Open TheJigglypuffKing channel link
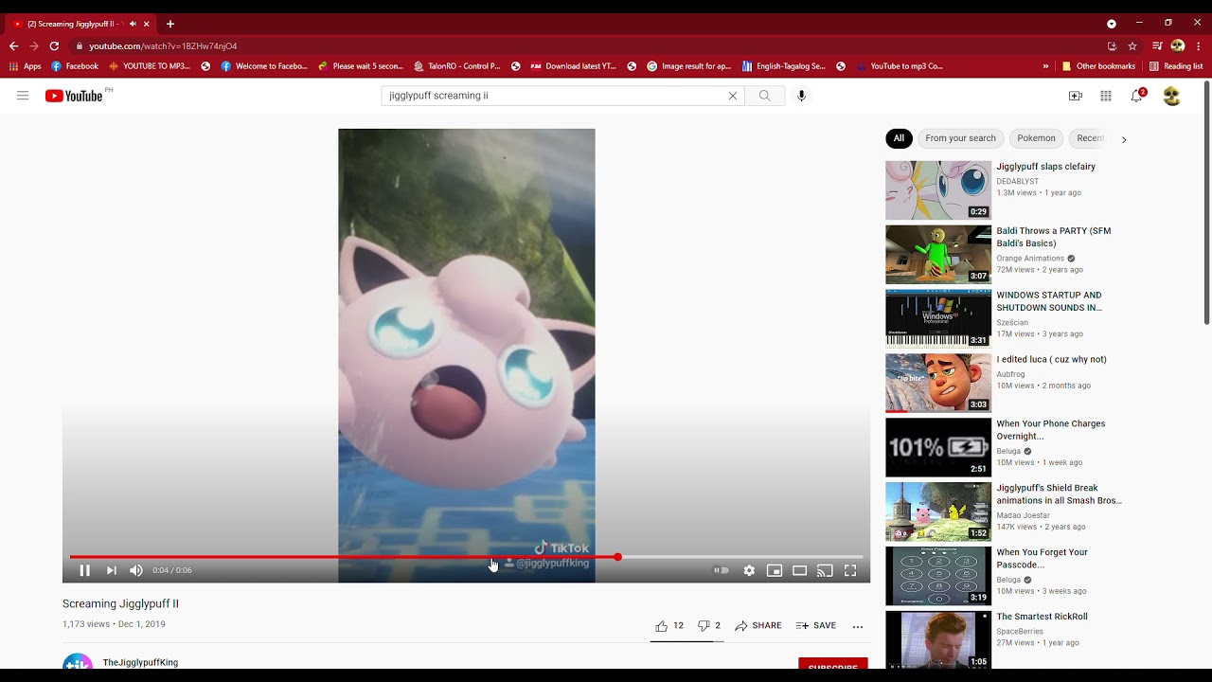 [140, 662]
